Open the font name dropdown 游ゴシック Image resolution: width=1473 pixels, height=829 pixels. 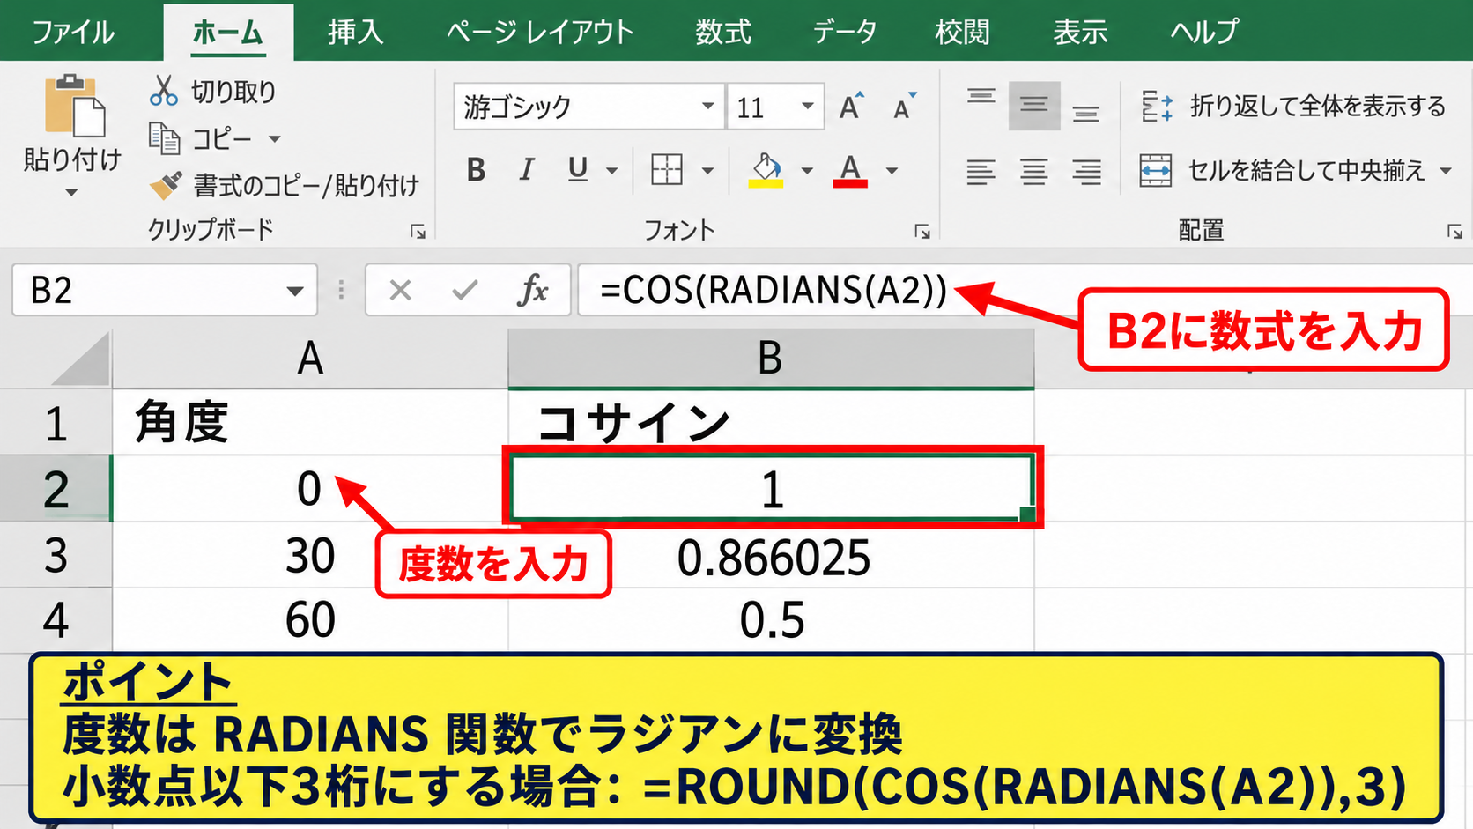tap(707, 107)
